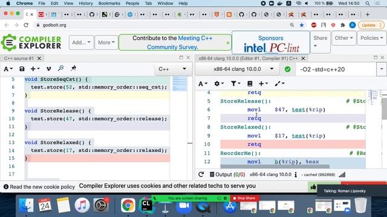Image resolution: width=387 pixels, height=217 pixels.
Task: Open the Share dropdown
Action: tap(320, 42)
